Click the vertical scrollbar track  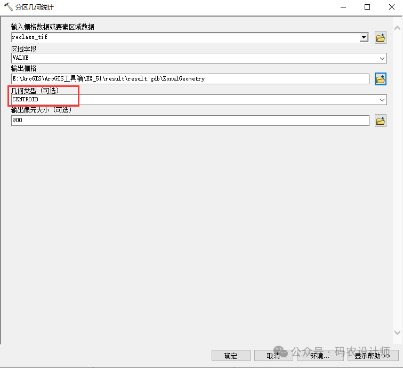(398, 181)
